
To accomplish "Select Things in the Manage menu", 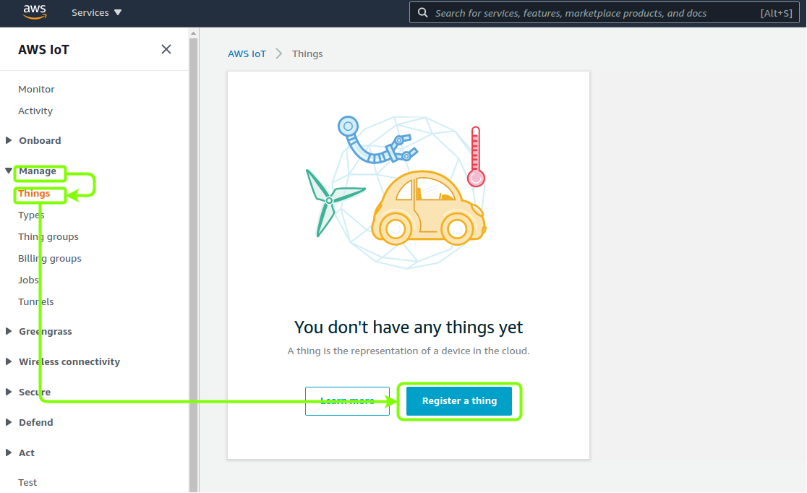I will point(34,194).
